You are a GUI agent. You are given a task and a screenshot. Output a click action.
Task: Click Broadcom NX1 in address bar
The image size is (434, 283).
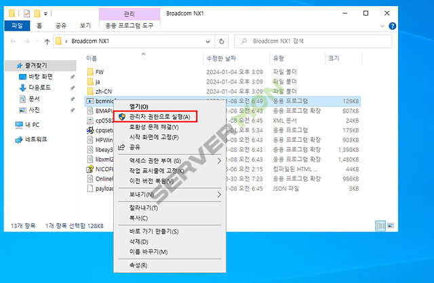click(x=90, y=41)
